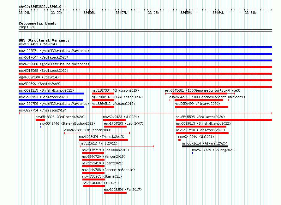This screenshot has height=205, width=281.
Task: Click the nsv522690 (Shaikh2009) label
Action: pyautogui.click(x=40, y=84)
